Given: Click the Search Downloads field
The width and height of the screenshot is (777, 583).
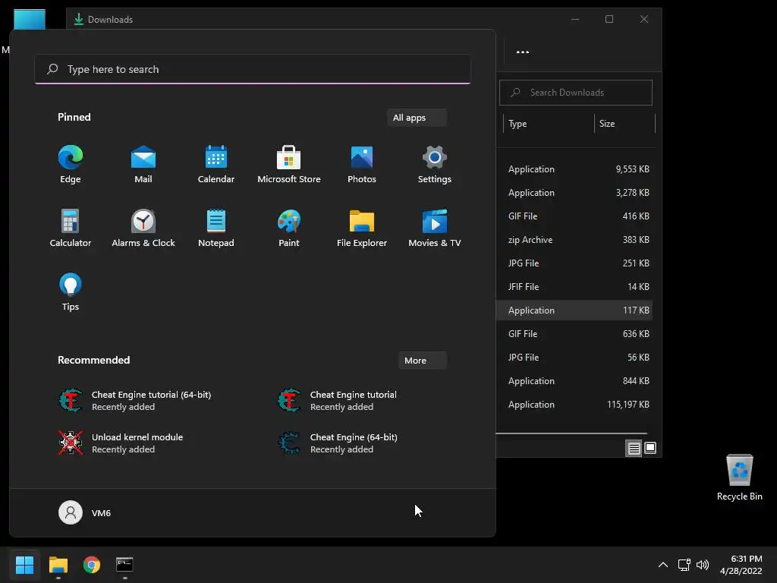Looking at the screenshot, I should click(x=576, y=92).
